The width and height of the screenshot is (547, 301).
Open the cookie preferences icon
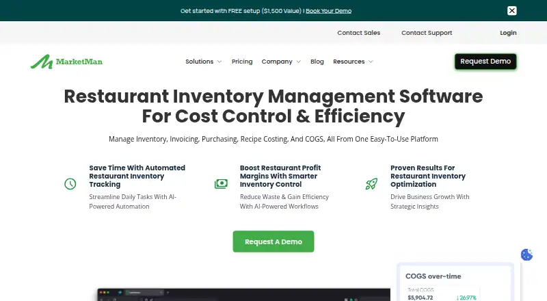coord(526,254)
